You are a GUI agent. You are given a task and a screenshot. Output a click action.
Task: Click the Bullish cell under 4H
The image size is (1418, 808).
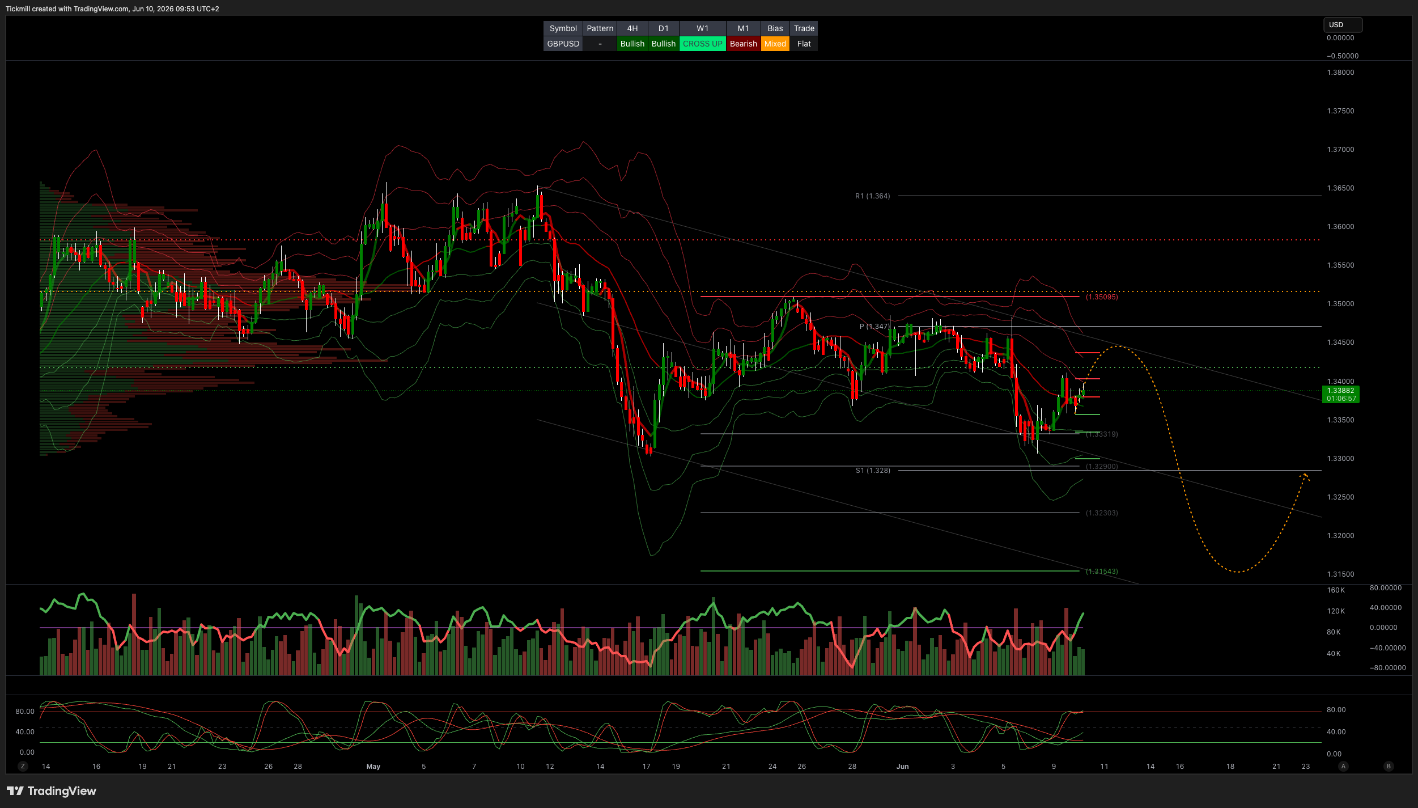click(x=632, y=44)
